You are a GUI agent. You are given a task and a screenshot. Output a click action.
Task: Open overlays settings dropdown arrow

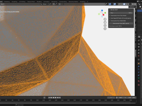pos(117,4)
